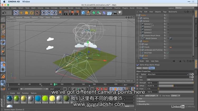The image size is (198, 111).
Task: Click Render View clapperboard icon
Action: coord(66,13)
